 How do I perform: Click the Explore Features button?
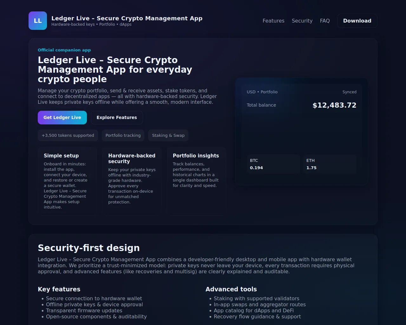pyautogui.click(x=117, y=117)
